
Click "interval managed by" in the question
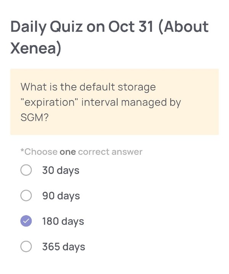pyautogui.click(x=131, y=102)
